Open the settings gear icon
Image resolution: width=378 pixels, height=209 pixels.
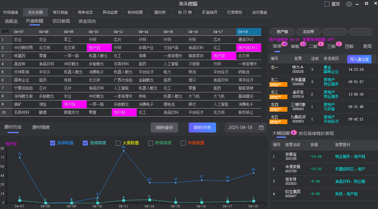(349, 4)
